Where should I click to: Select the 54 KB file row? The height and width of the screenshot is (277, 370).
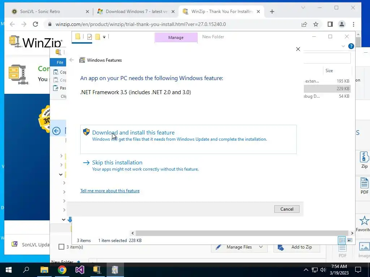327,96
